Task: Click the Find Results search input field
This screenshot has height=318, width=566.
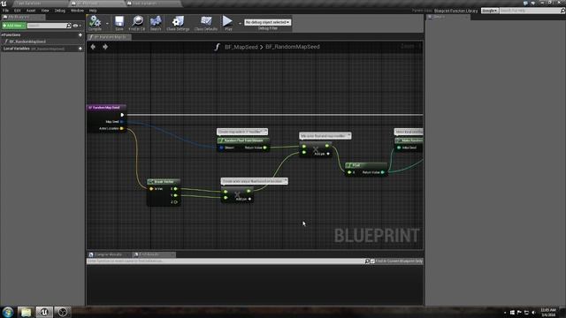Action: 226,261
